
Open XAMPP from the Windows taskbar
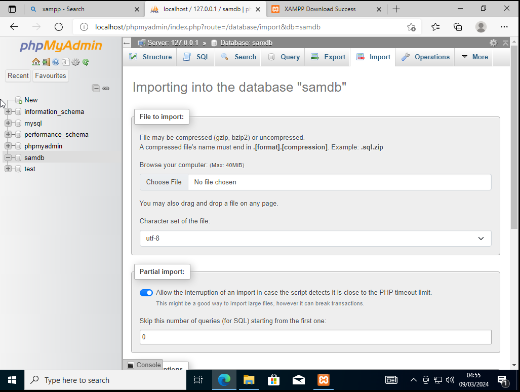pos(324,380)
